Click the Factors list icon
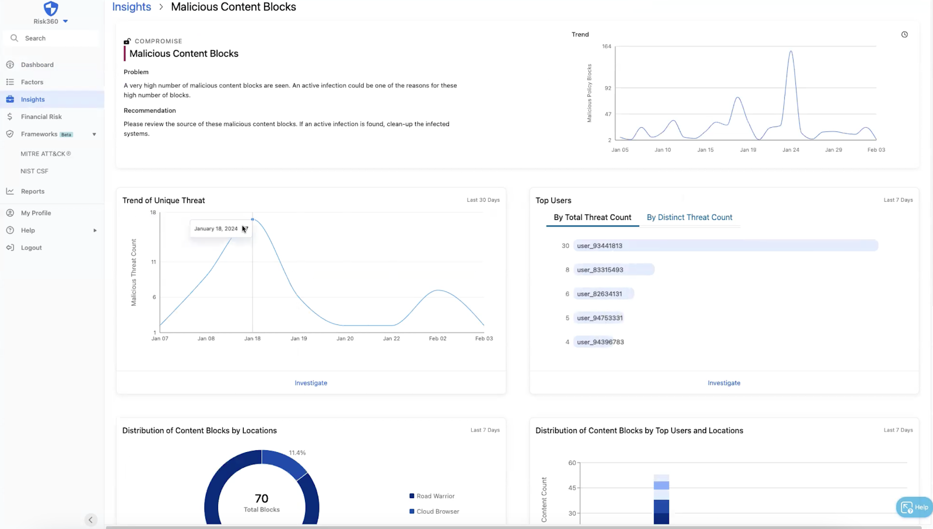This screenshot has height=529, width=933. tap(10, 82)
